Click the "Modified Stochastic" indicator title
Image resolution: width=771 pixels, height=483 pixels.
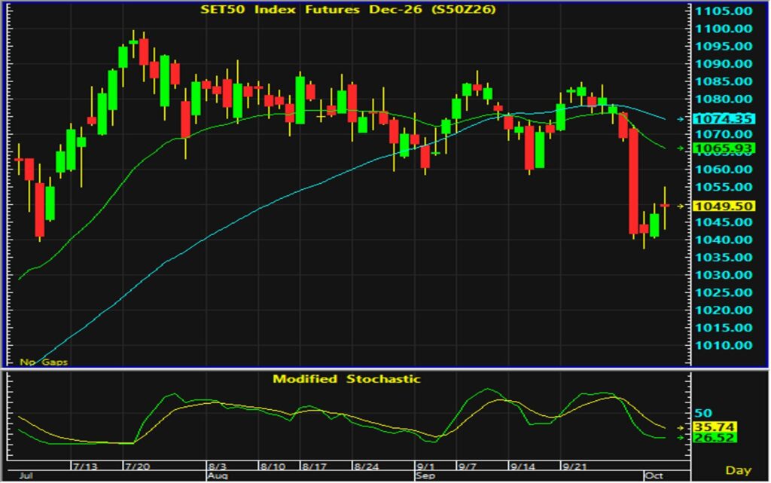pos(346,379)
